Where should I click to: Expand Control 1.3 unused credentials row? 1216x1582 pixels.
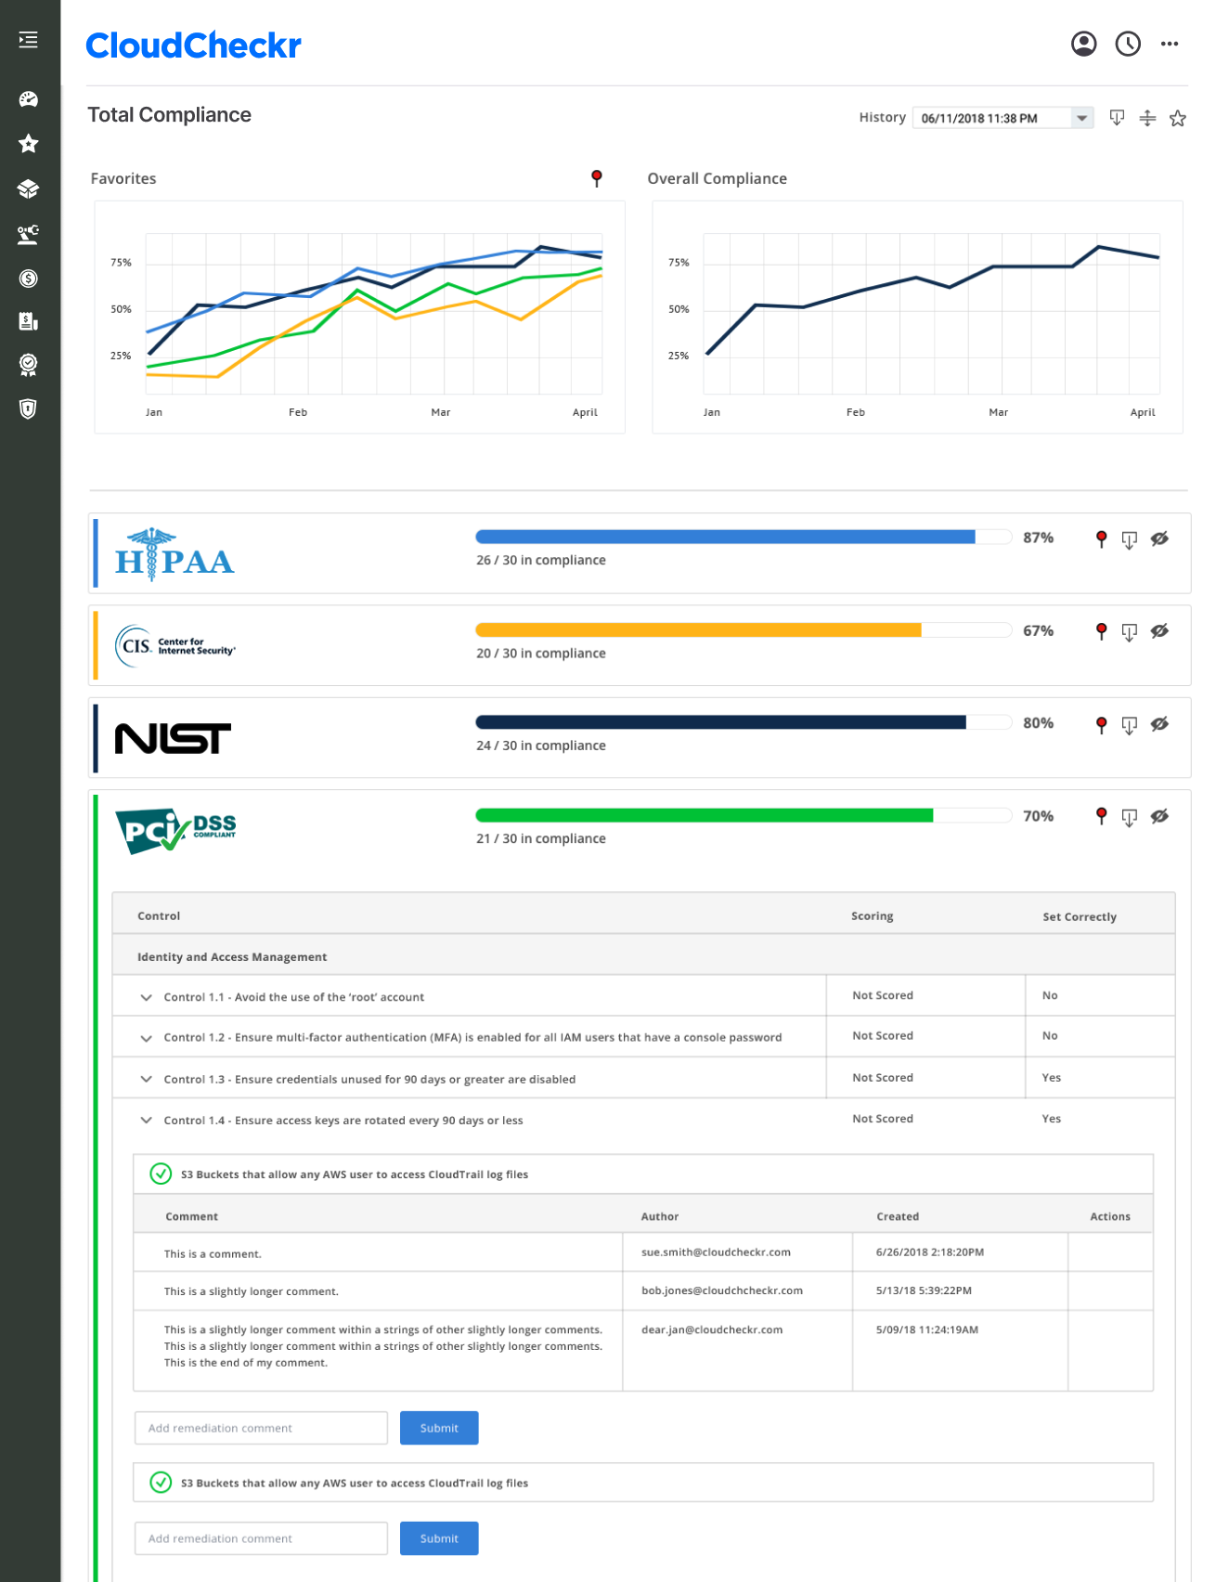point(146,1079)
